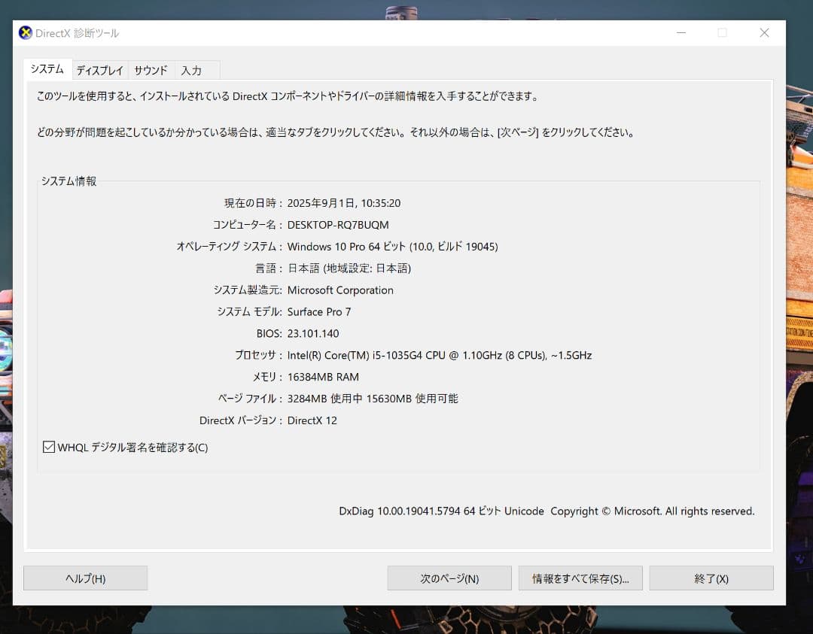Viewport: 813px width, 634px height.
Task: Click the DirectX icon in the title bar
Action: (x=25, y=33)
